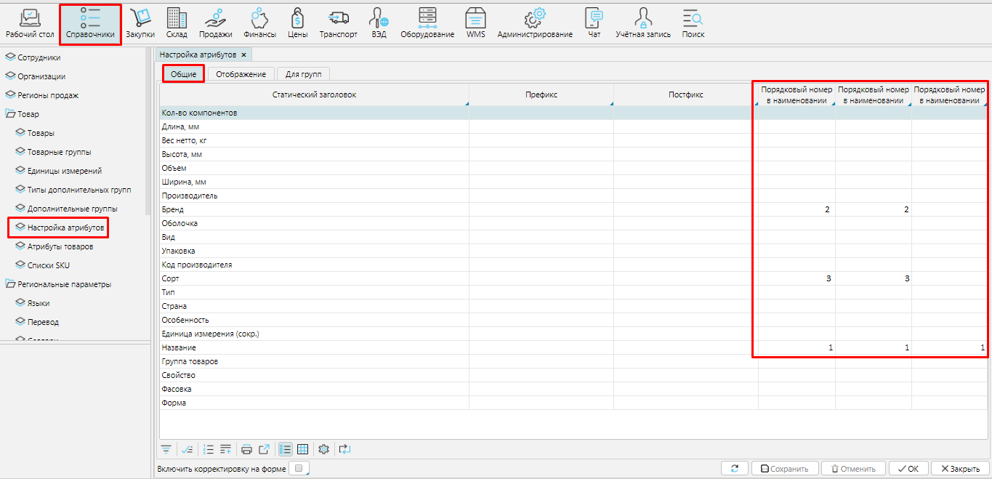Click the print icon in bottom toolbar
Image resolution: width=992 pixels, height=479 pixels.
tap(246, 449)
